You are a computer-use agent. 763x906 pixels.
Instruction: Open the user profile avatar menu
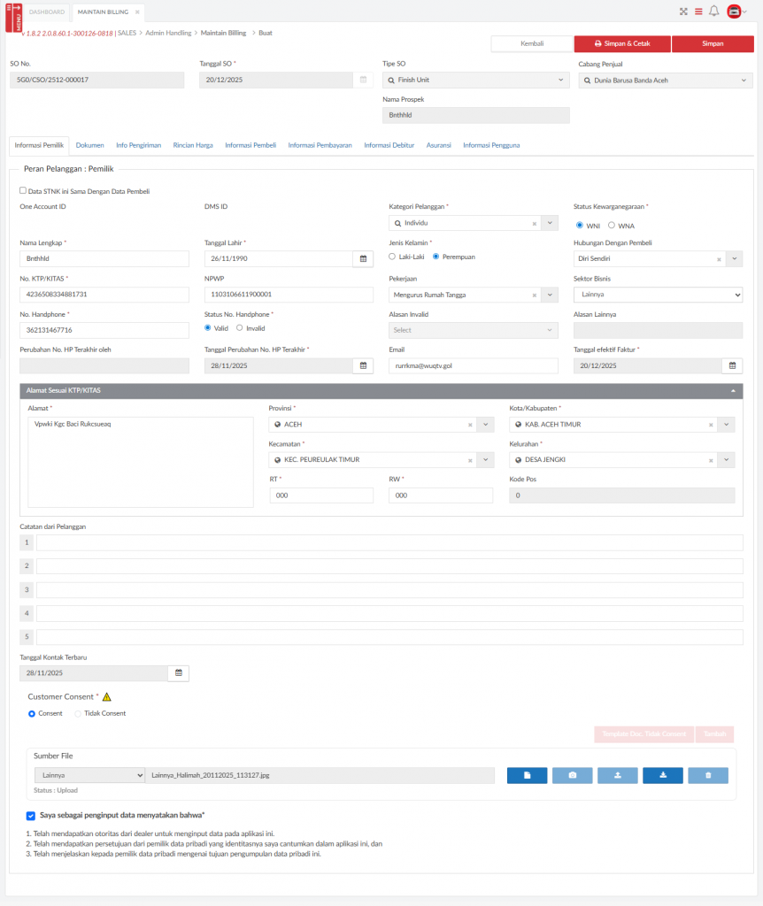[x=735, y=12]
